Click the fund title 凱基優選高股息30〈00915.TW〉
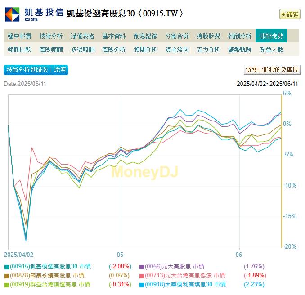Image resolution: width=305 pixels, height=295 pixels. pos(125,13)
